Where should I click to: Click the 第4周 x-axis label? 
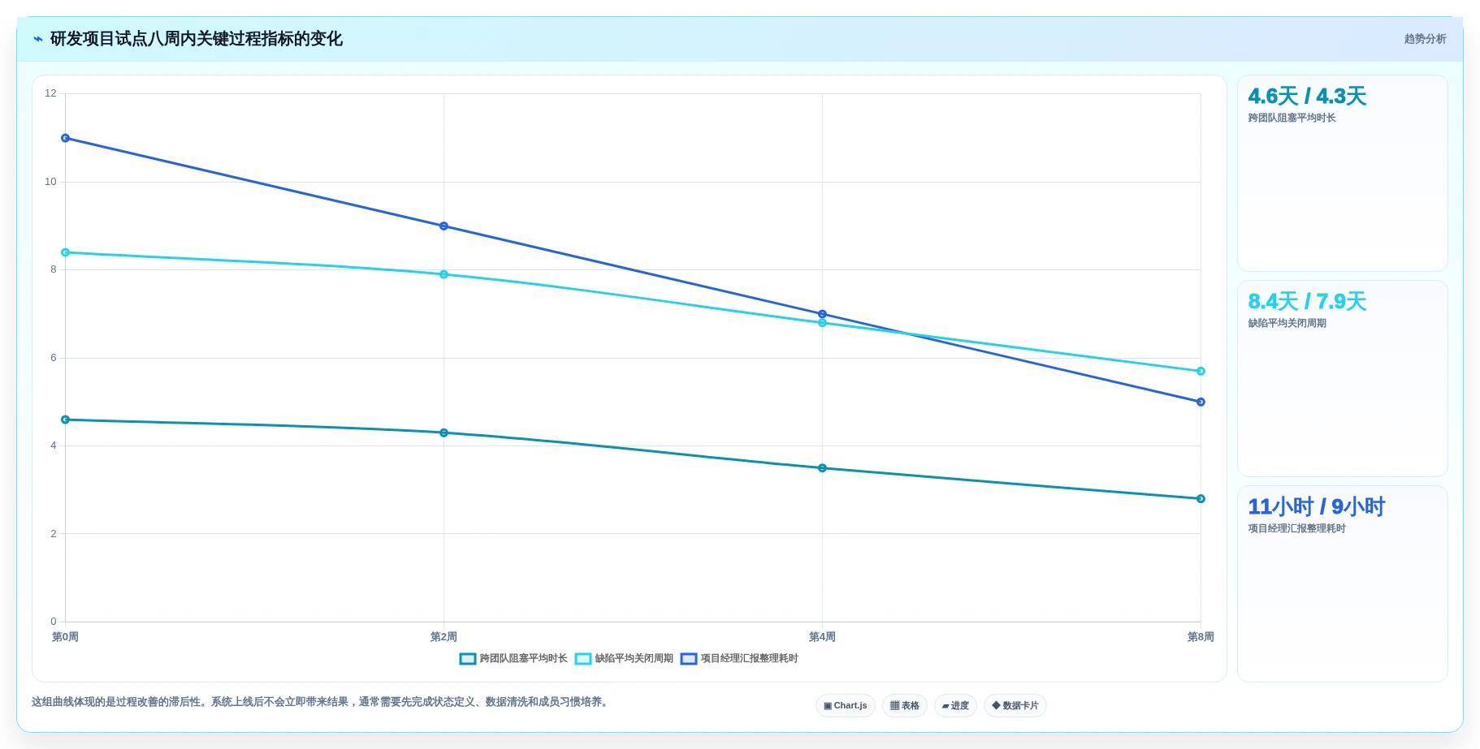(822, 637)
